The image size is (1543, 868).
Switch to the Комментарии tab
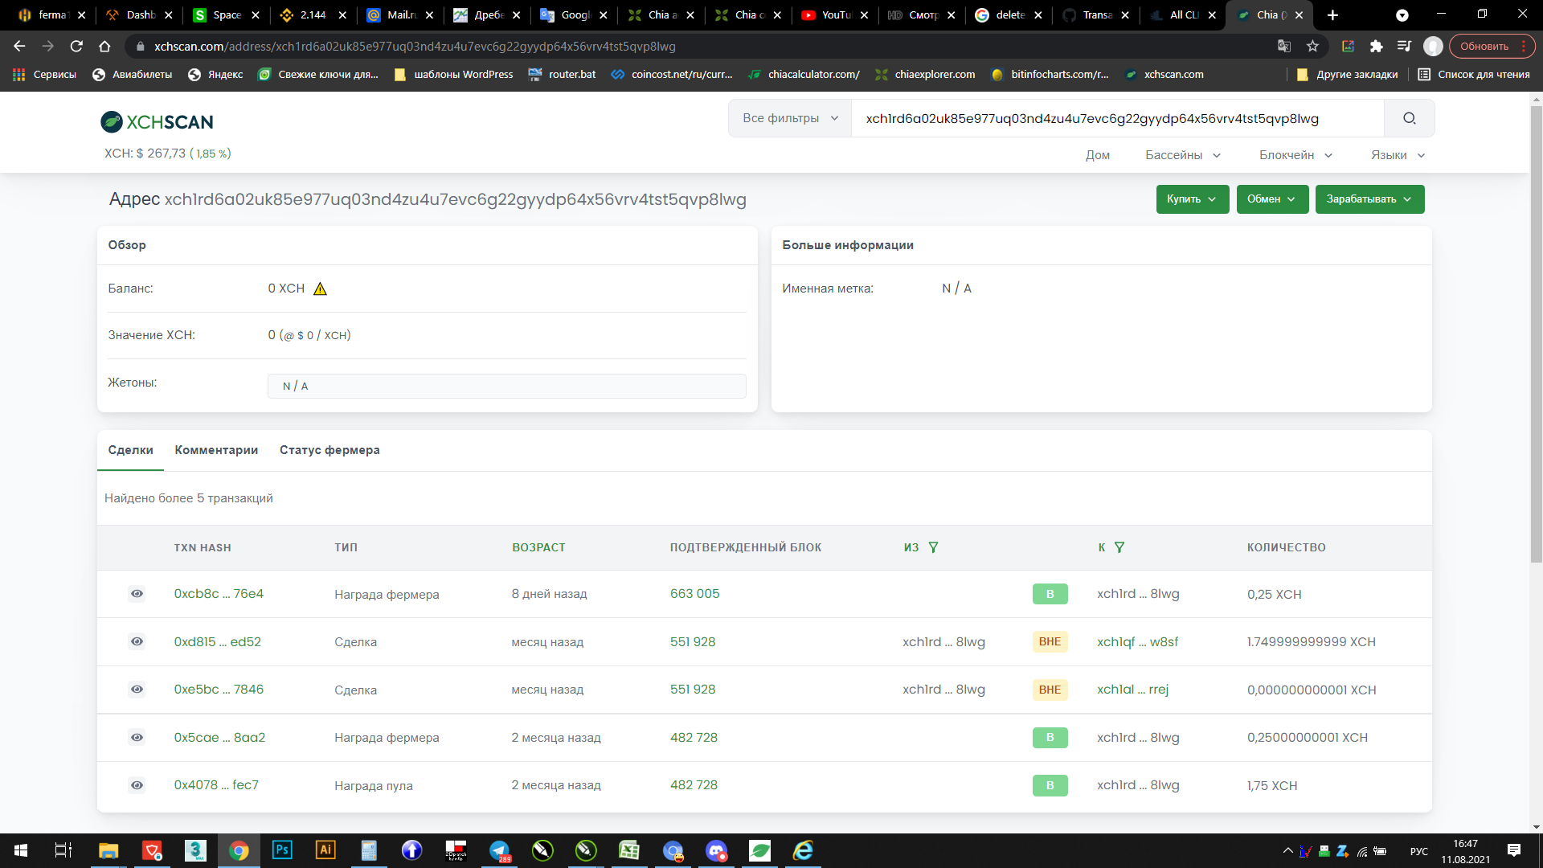pyautogui.click(x=216, y=450)
